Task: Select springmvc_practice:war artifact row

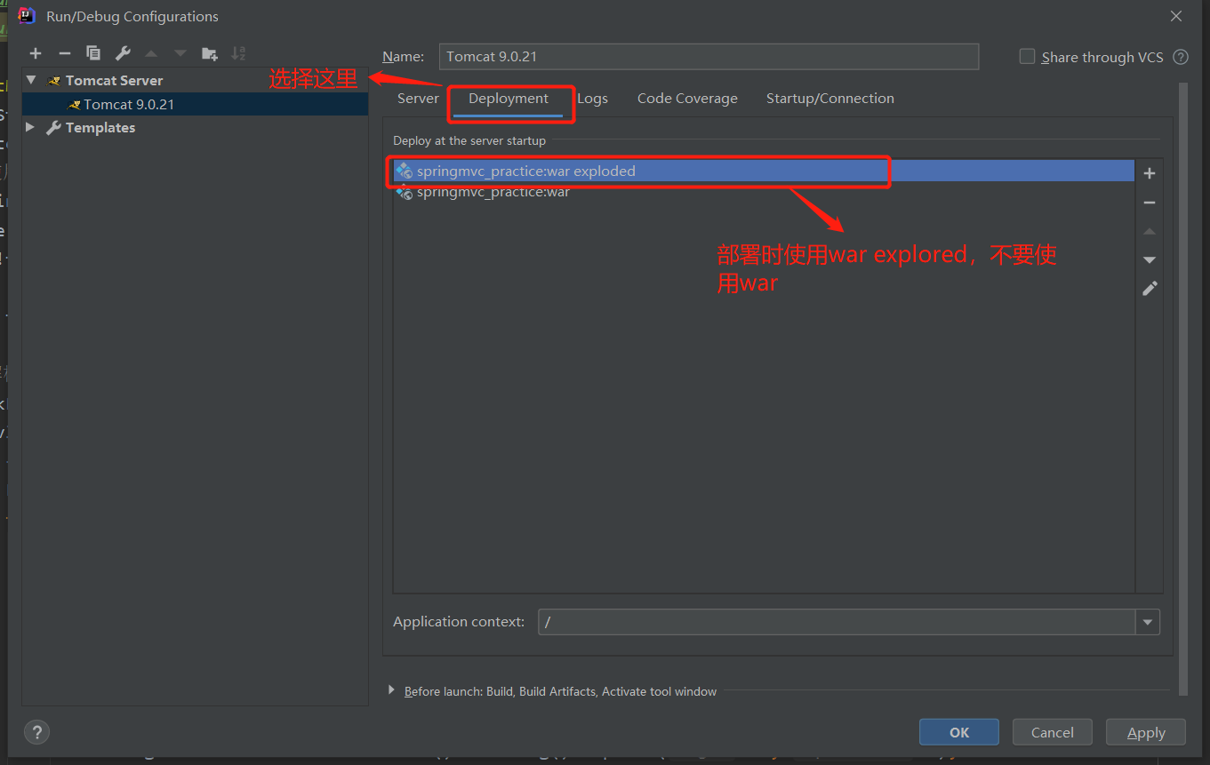Action: (764, 192)
